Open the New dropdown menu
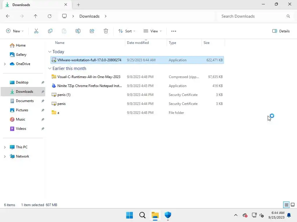This screenshot has width=297, height=222. tap(15, 31)
